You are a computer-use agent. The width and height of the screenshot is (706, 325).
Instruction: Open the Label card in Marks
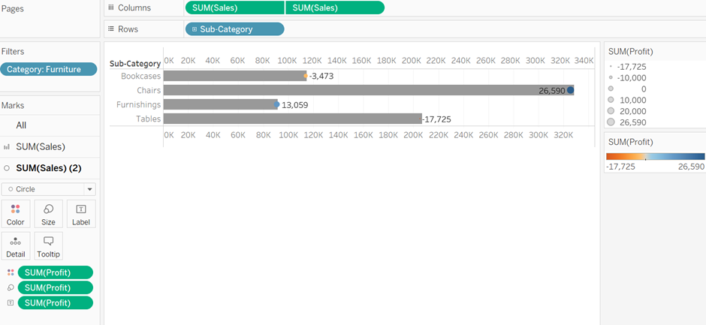click(81, 214)
